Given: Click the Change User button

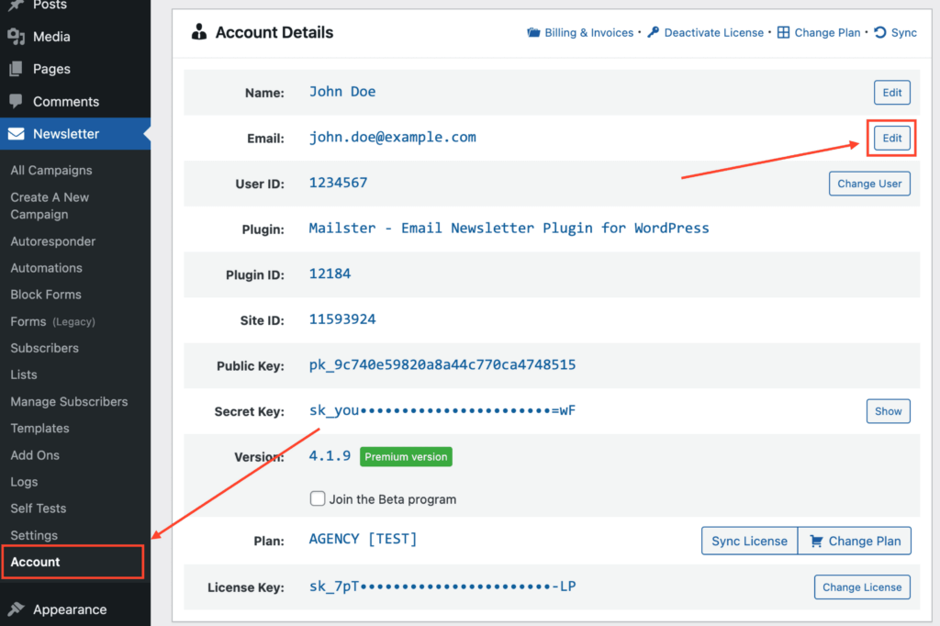Looking at the screenshot, I should 869,184.
